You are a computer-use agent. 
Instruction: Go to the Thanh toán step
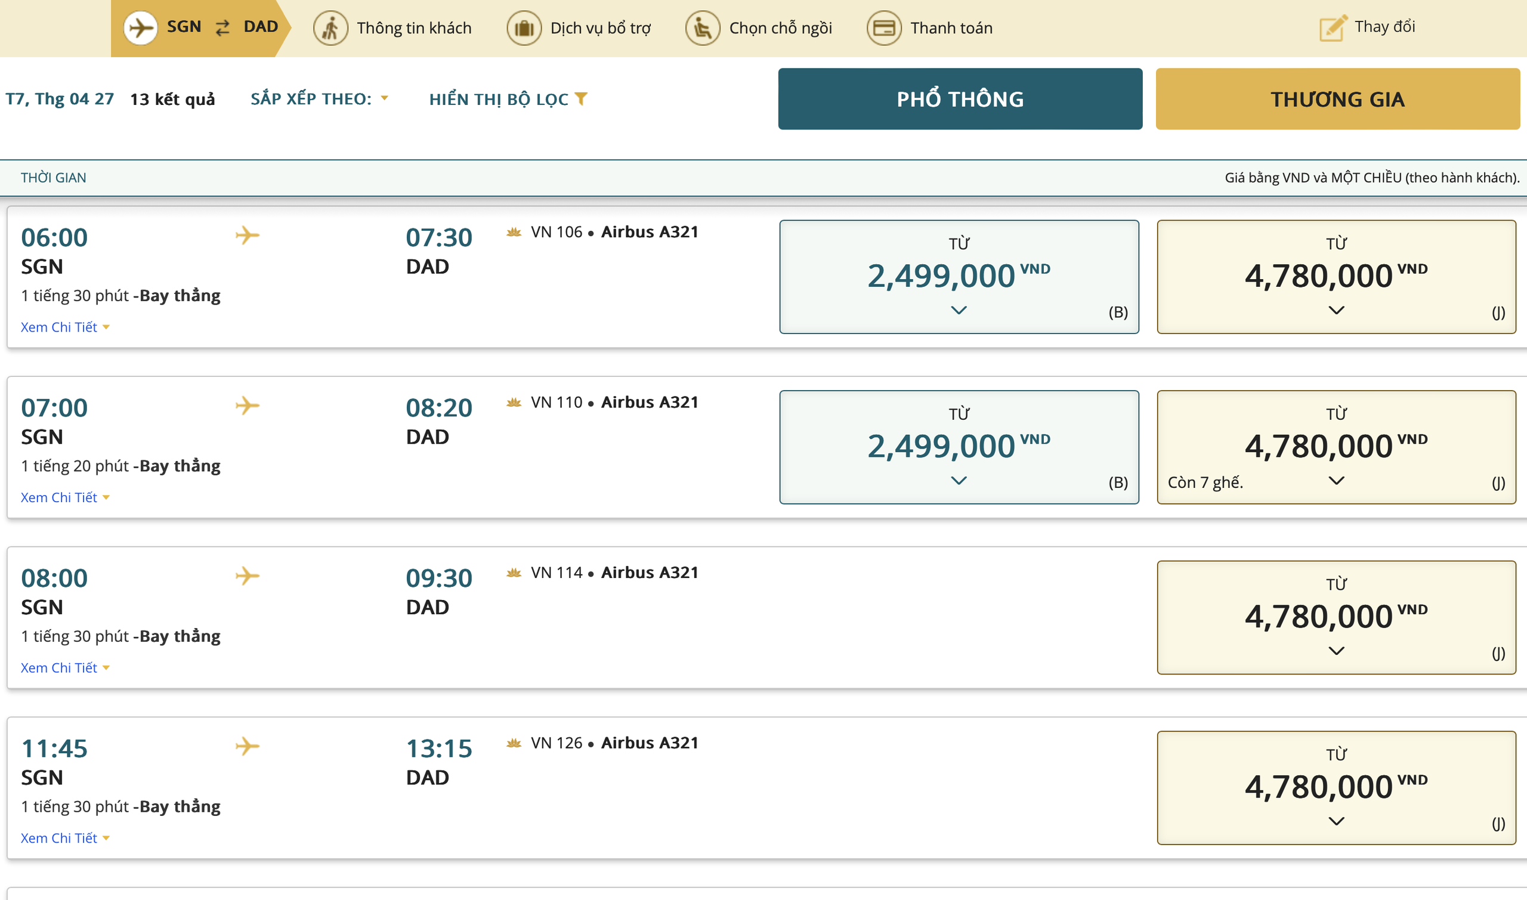tap(930, 28)
